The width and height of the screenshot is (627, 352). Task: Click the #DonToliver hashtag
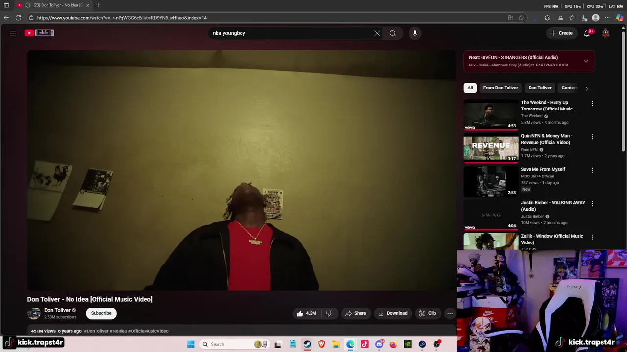[x=96, y=331]
